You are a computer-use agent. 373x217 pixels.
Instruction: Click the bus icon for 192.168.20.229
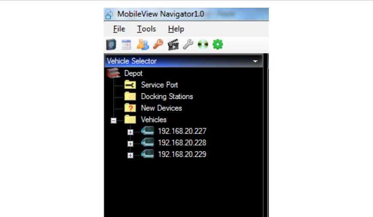(147, 154)
